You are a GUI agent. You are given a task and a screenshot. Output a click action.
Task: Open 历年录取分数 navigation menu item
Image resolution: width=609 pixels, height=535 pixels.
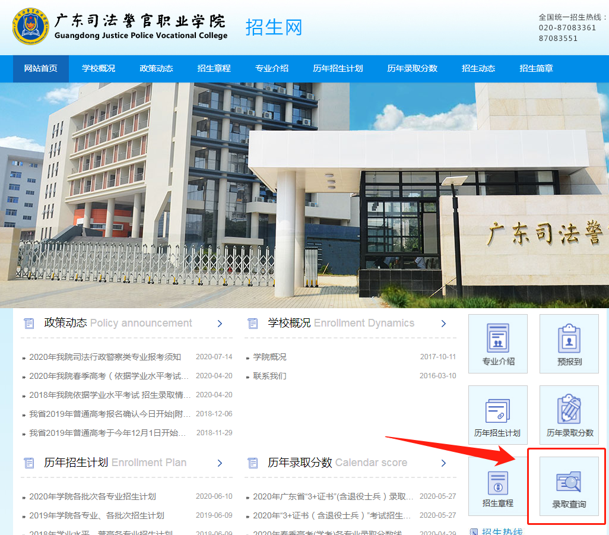coord(412,69)
